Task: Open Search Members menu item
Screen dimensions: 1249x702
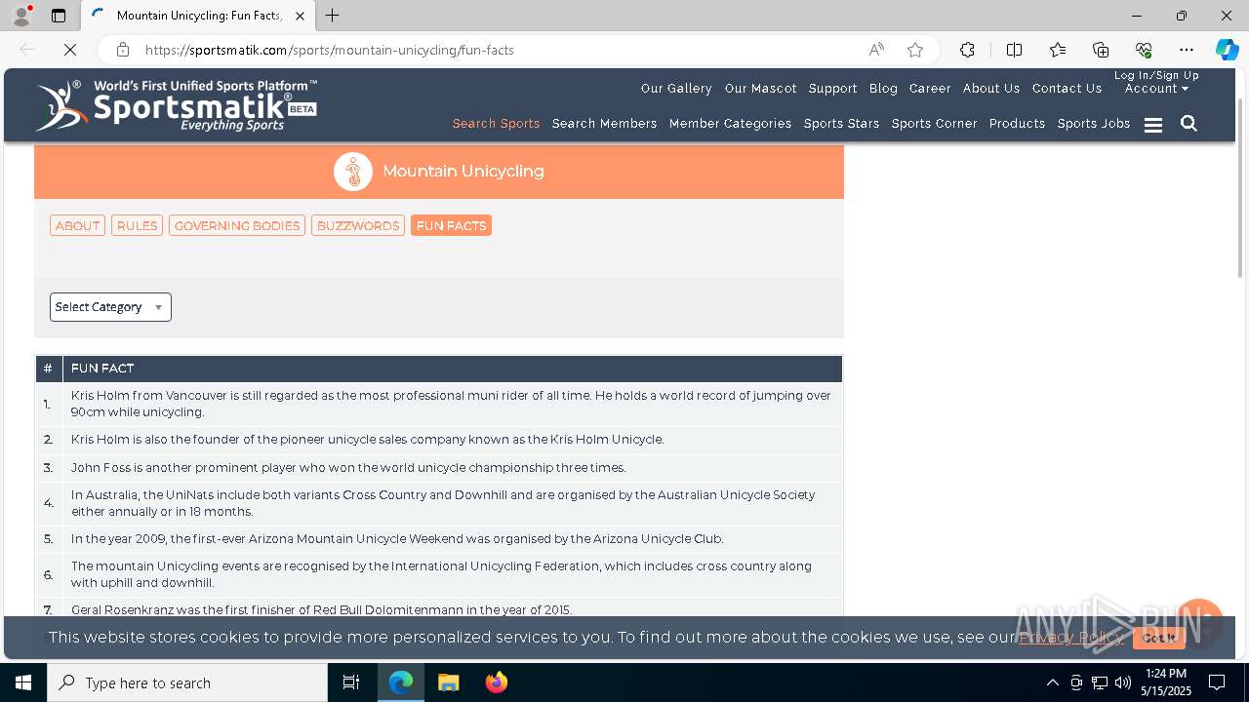Action: tap(604, 124)
